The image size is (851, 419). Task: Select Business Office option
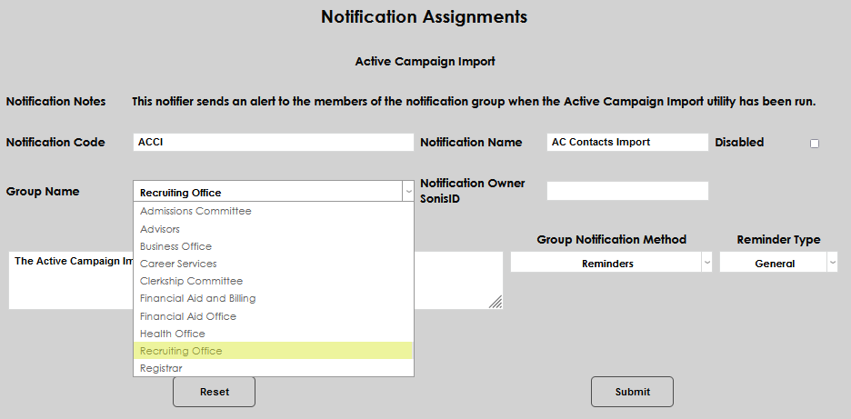(x=175, y=246)
